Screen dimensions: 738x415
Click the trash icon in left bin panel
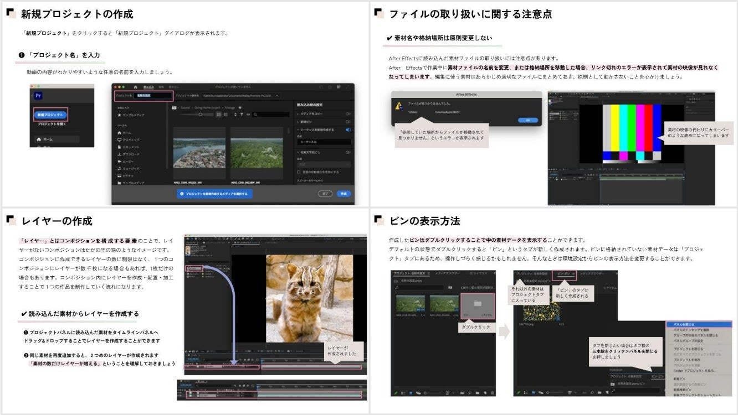pyautogui.click(x=491, y=392)
